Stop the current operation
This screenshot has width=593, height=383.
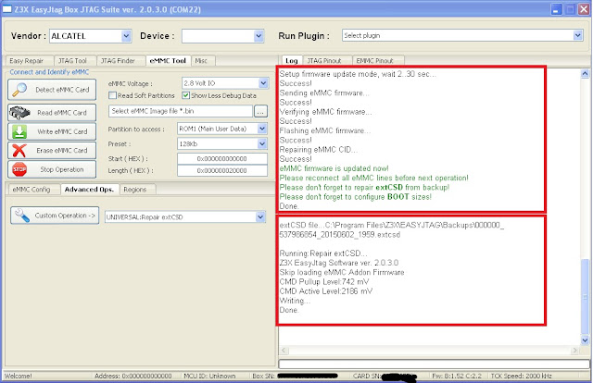coord(52,169)
